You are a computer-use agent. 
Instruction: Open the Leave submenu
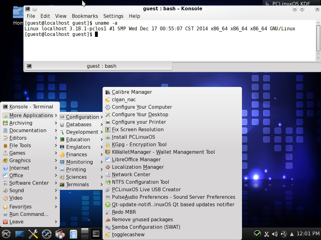(x=30, y=222)
